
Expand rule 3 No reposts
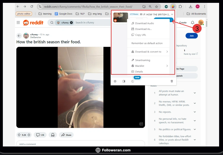(x=195, y=112)
